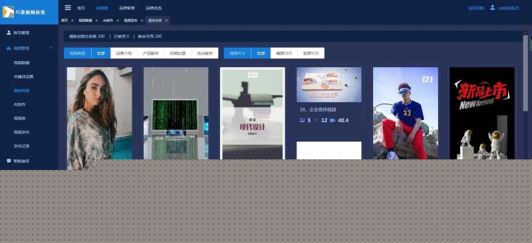
Task: Open 首页 in the top navigation bar
Action: click(80, 8)
